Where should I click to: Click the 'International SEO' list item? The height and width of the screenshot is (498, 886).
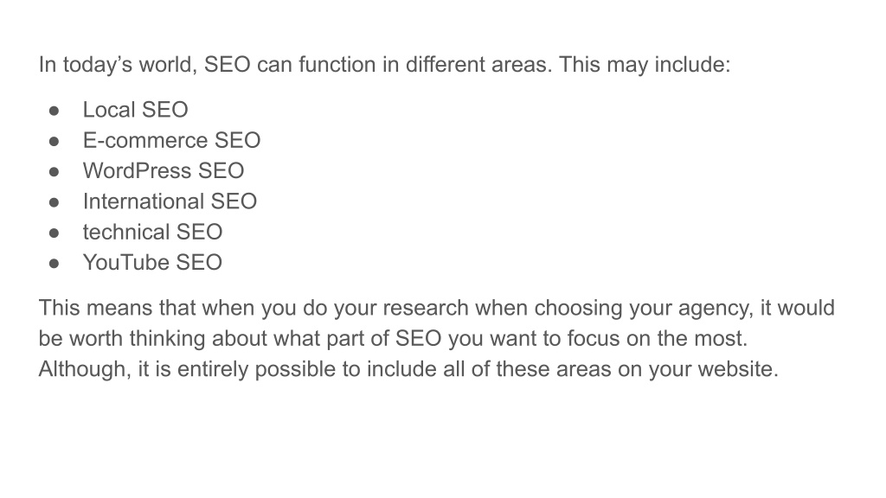point(170,201)
